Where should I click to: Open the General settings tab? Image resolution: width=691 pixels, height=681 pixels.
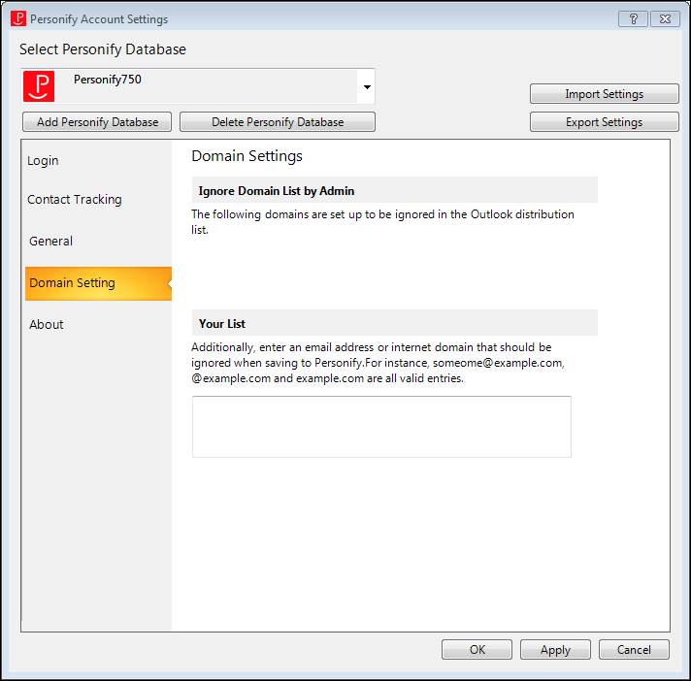[x=50, y=241]
